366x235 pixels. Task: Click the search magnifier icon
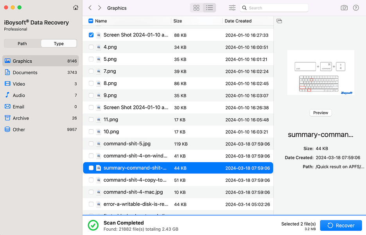pyautogui.click(x=244, y=8)
